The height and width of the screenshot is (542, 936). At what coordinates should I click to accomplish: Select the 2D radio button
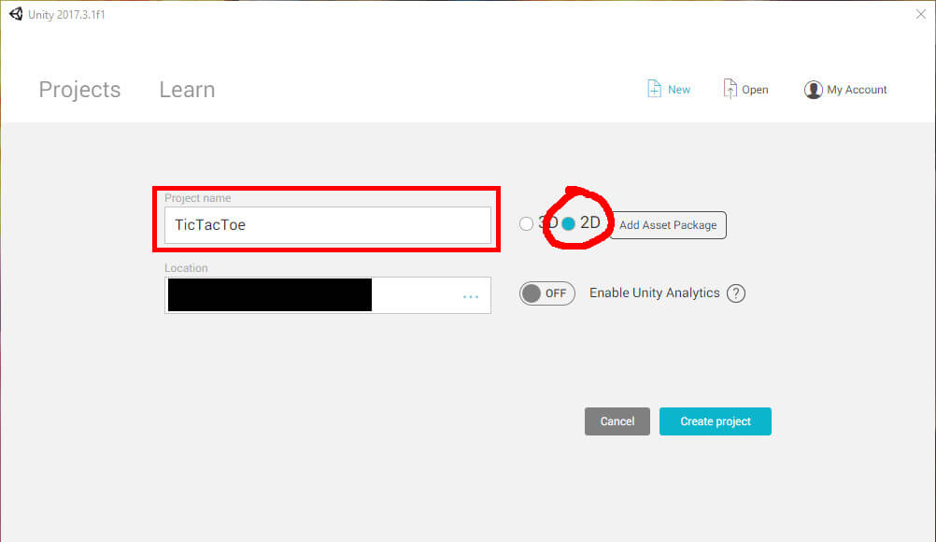click(568, 223)
